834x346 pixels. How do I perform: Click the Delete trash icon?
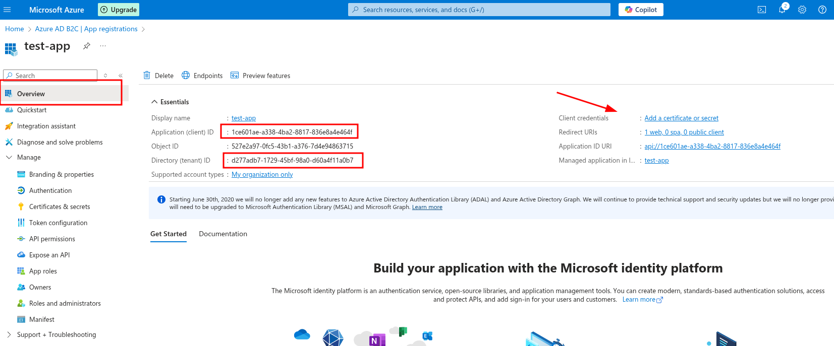click(147, 76)
